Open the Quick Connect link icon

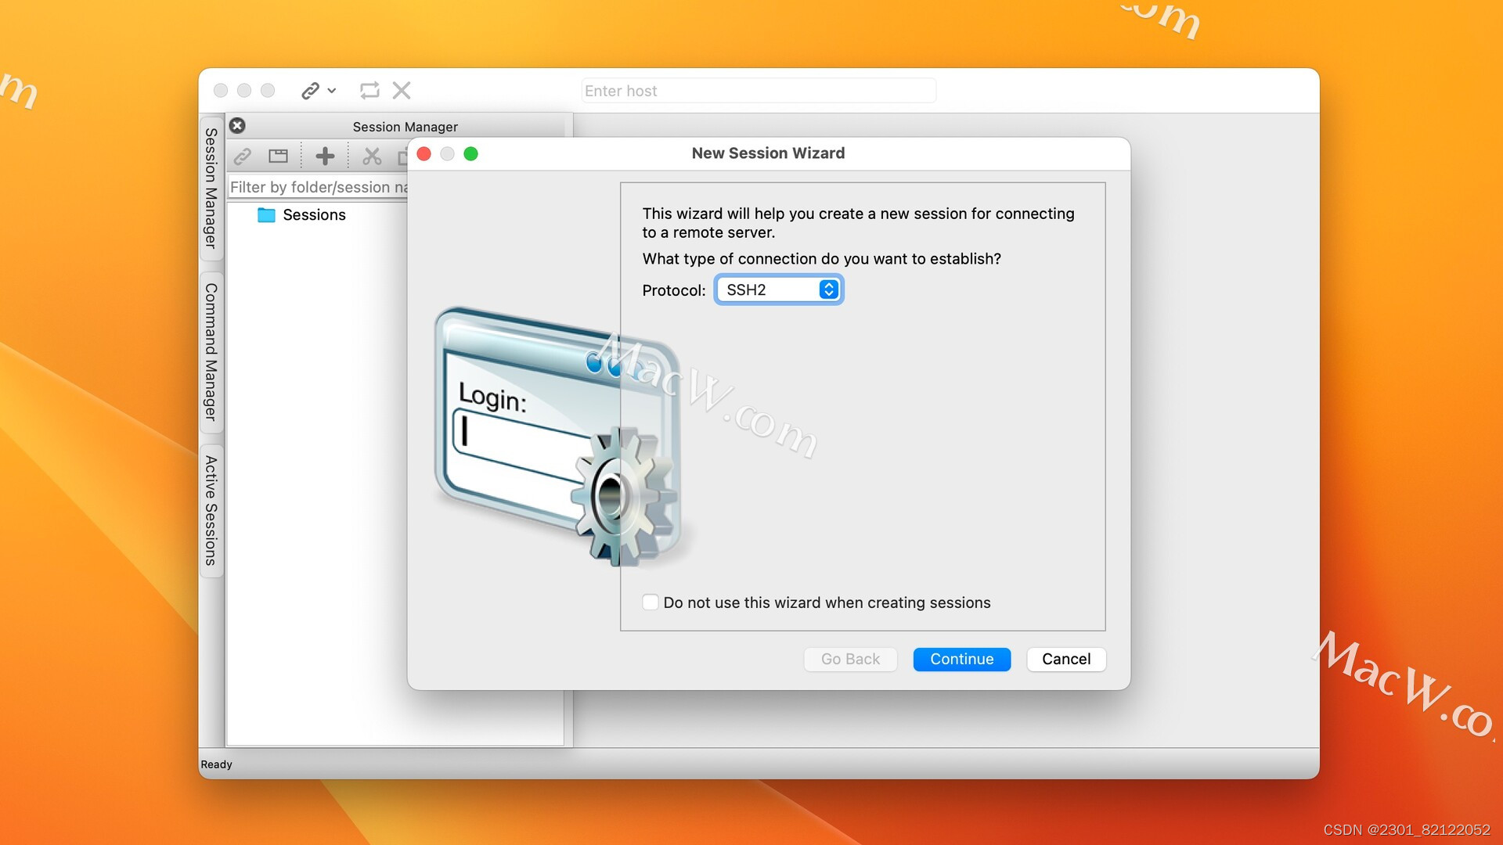point(310,90)
